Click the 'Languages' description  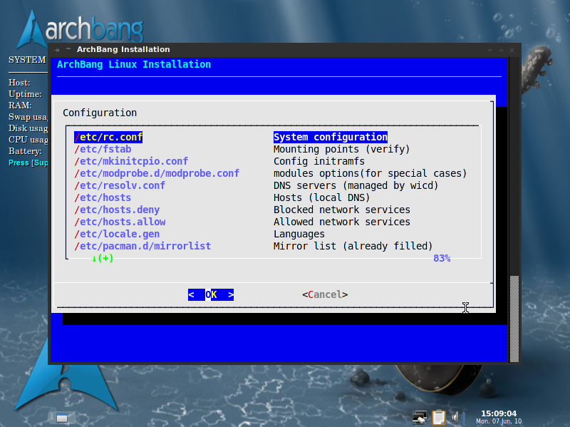pyautogui.click(x=299, y=234)
